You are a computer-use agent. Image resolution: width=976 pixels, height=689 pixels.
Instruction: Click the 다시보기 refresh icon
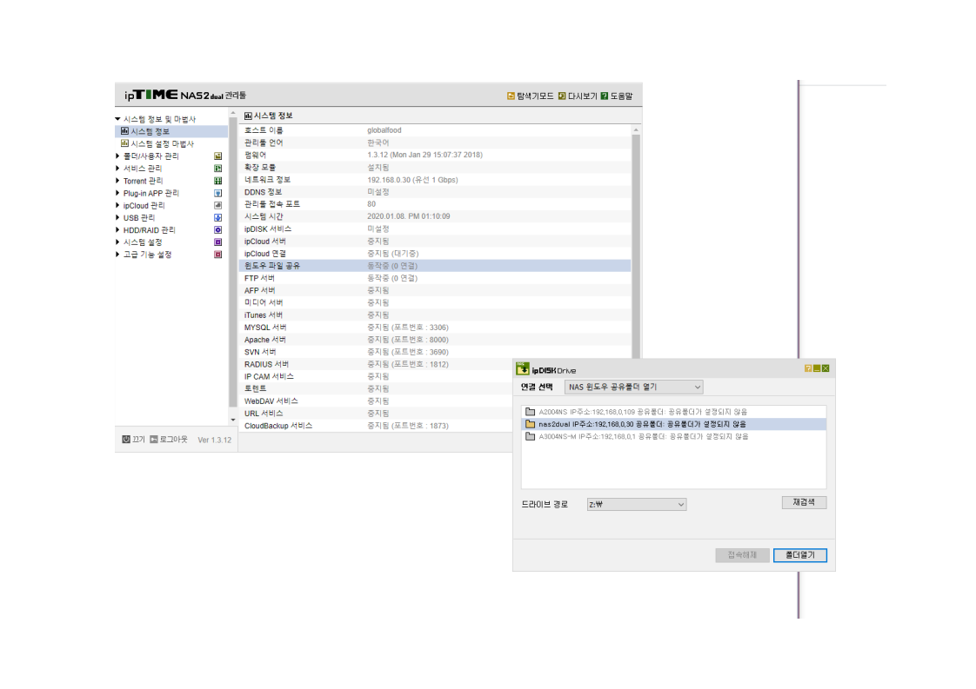pyautogui.click(x=561, y=96)
